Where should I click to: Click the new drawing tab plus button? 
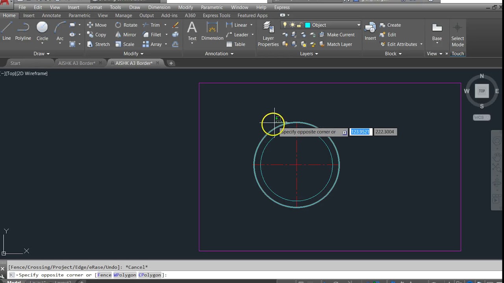pos(171,63)
